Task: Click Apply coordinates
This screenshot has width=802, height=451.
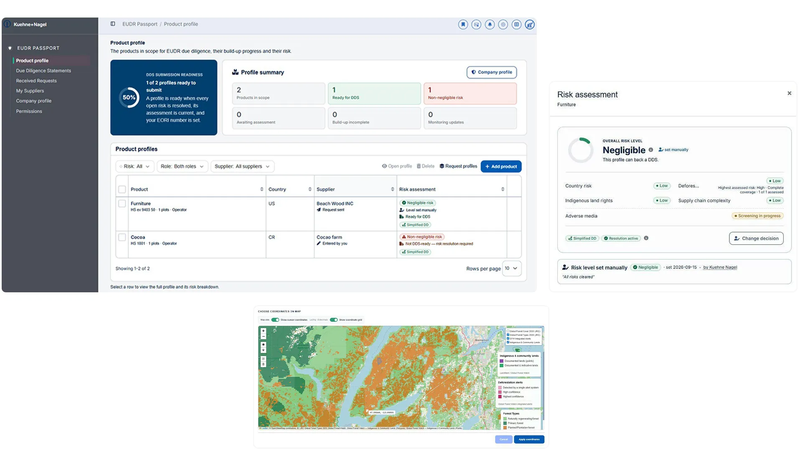Action: 529,439
